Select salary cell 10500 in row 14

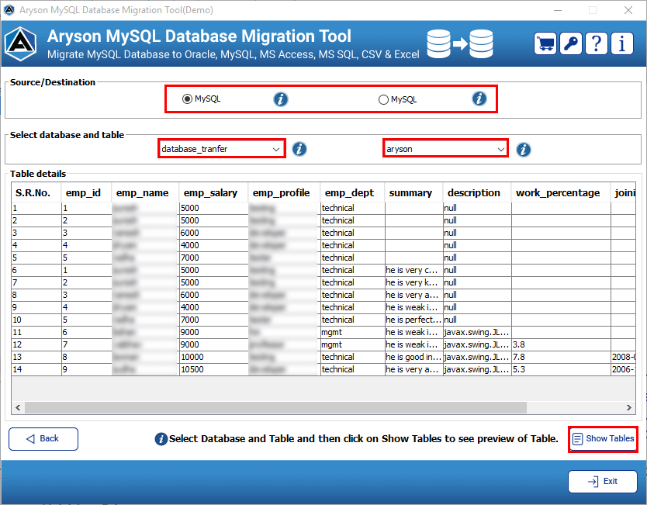214,369
